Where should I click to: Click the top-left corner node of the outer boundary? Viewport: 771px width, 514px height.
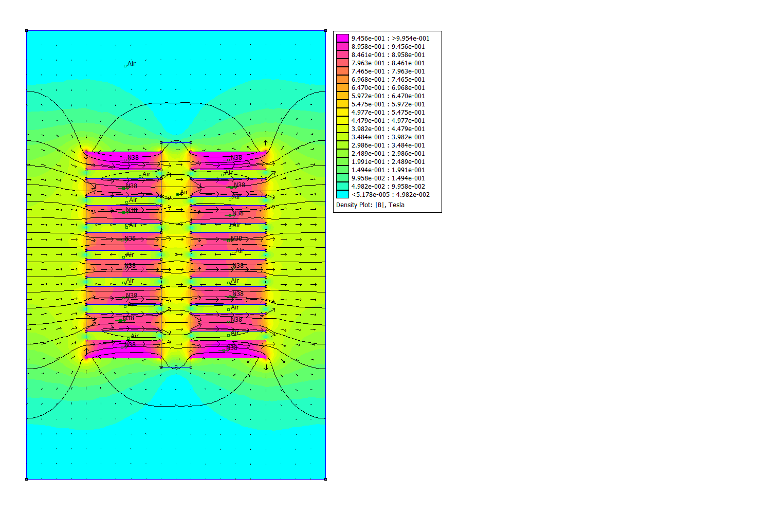coord(27,31)
